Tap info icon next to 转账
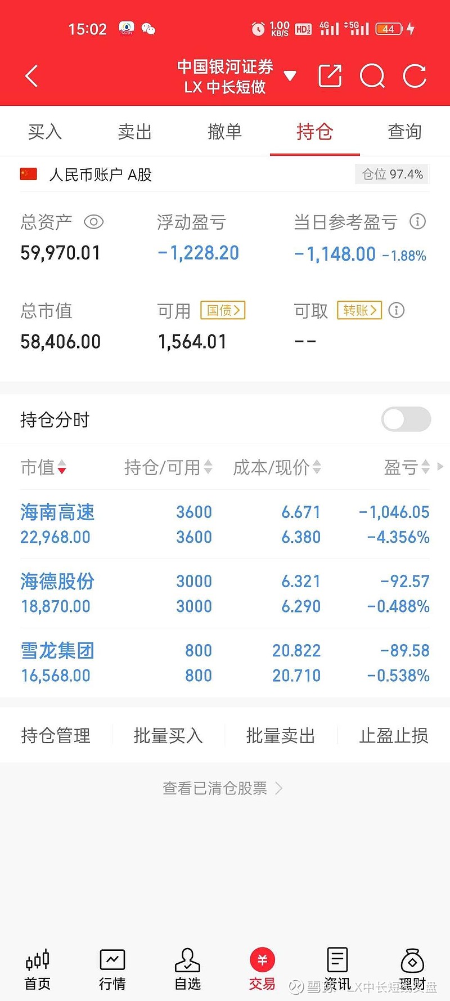 [x=397, y=310]
